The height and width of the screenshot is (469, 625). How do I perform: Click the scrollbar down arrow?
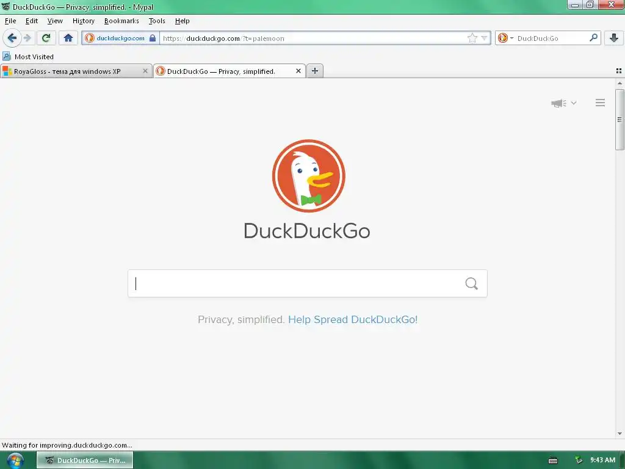(620, 434)
